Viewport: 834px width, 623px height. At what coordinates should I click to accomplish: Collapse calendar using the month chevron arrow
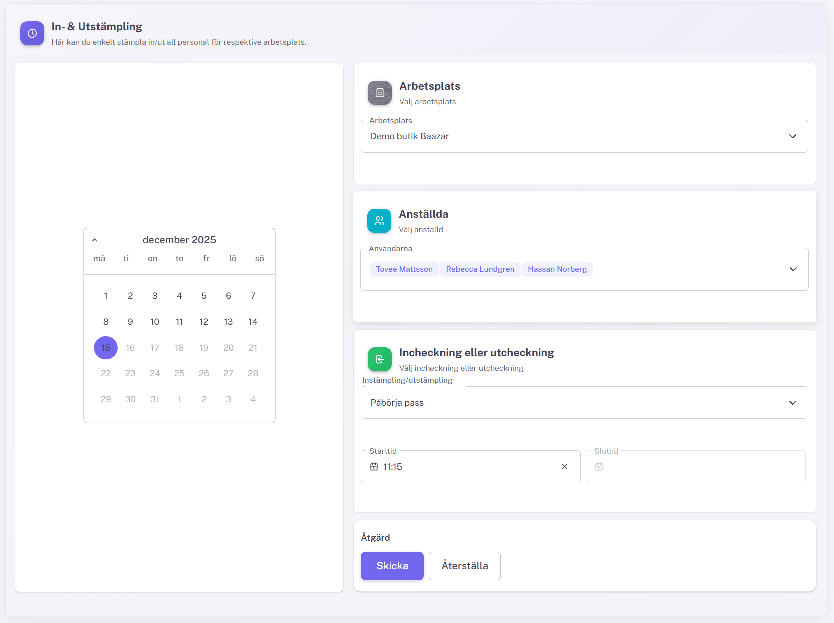(x=95, y=240)
